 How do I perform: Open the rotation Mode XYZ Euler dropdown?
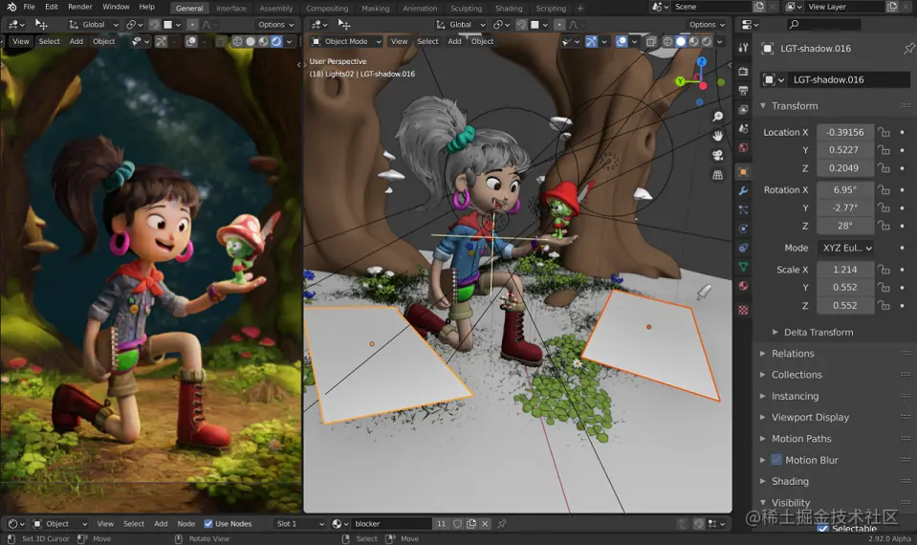(x=844, y=248)
